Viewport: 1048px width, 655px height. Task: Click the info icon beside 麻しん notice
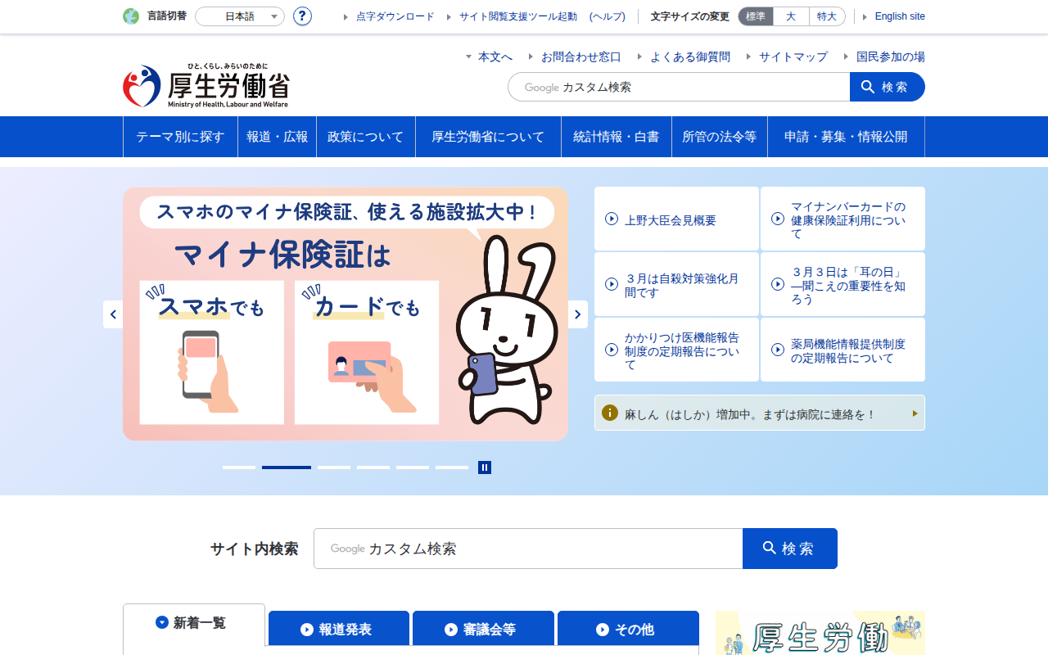tap(609, 413)
